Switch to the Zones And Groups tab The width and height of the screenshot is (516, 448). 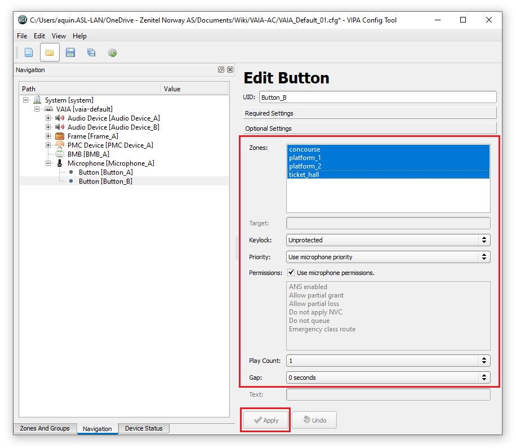click(45, 428)
